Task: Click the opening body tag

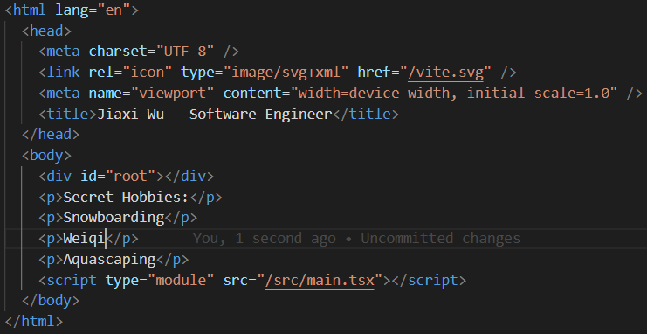Action: (46, 156)
